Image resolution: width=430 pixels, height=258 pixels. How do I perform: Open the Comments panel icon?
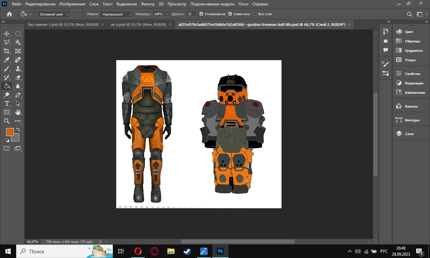click(386, 50)
